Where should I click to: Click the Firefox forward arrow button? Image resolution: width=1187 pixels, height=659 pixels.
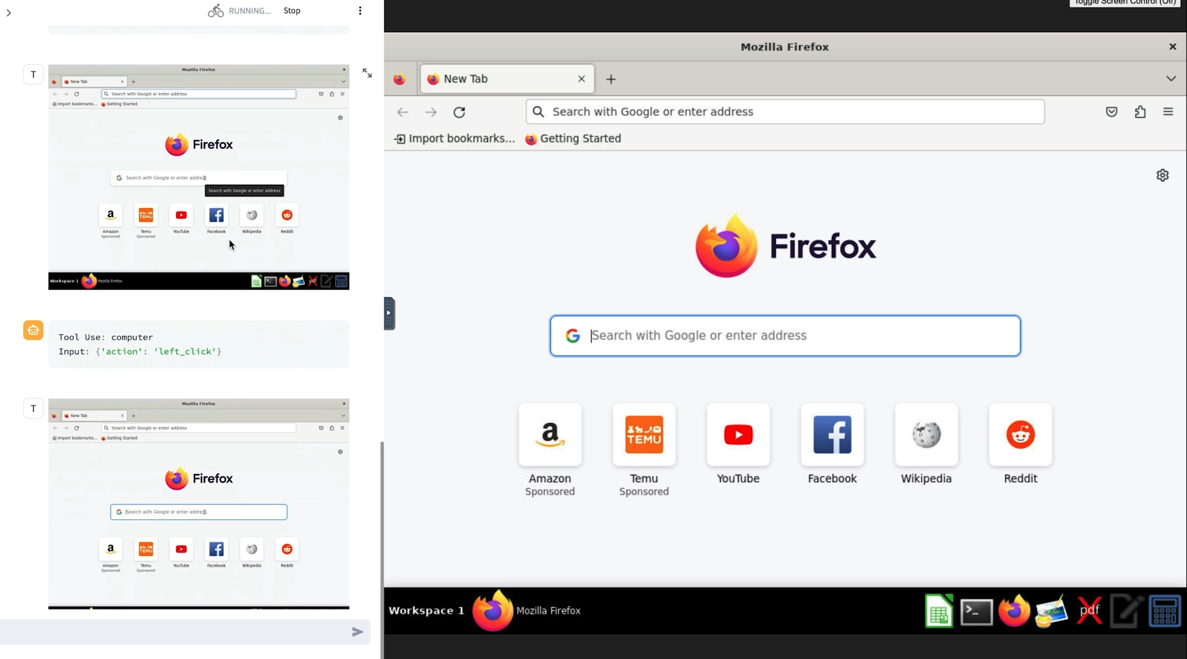431,112
